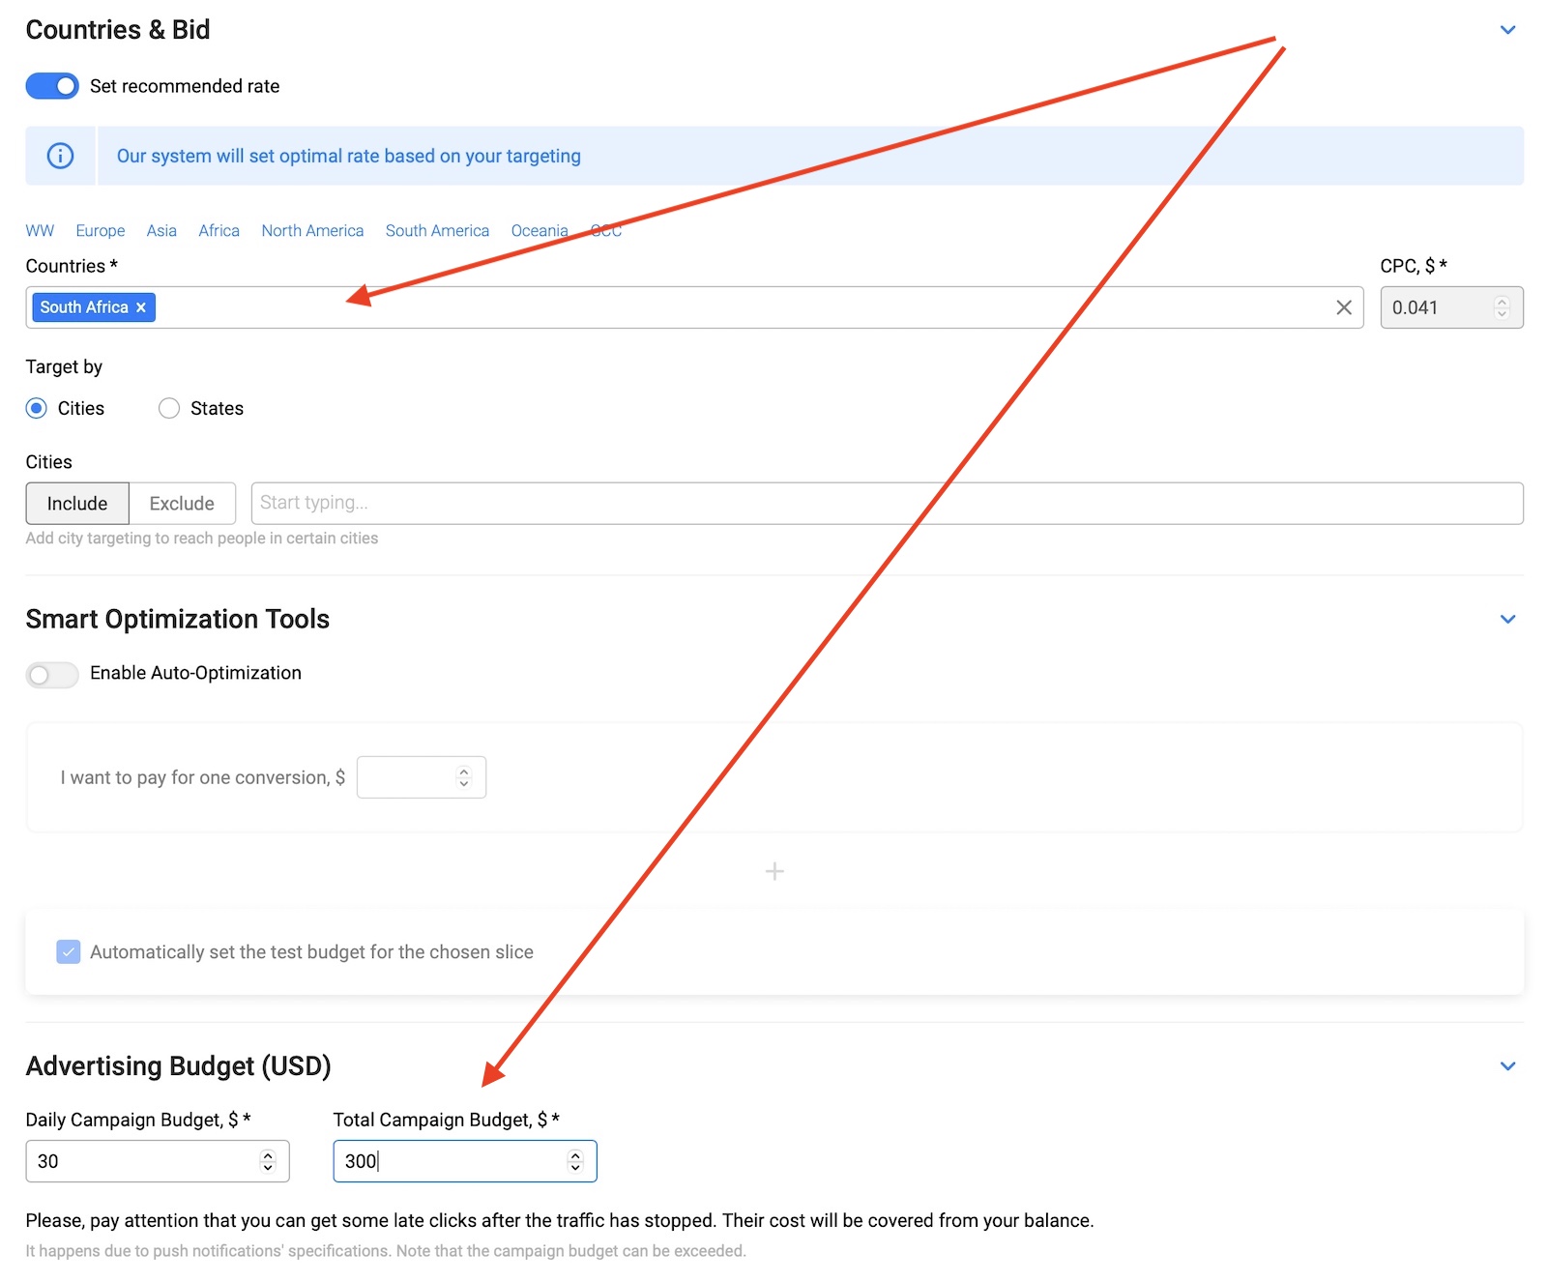Click the Daily Campaign Budget stepper

(268, 1161)
